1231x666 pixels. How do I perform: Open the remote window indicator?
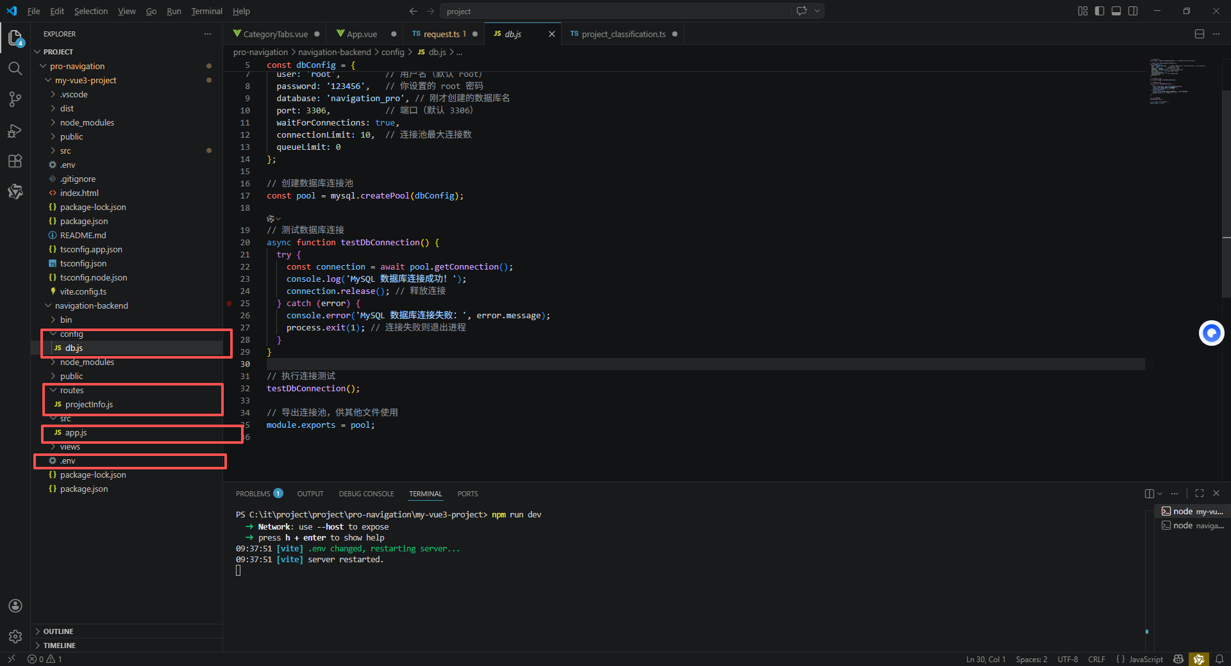click(12, 659)
